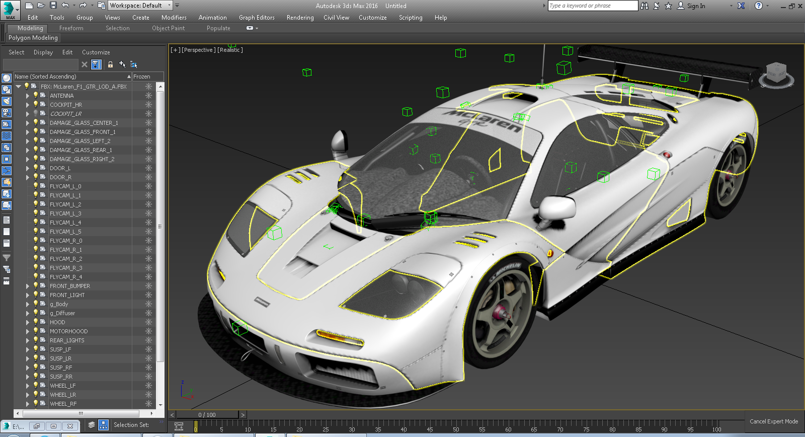Click the Display All list icon

pos(7,220)
